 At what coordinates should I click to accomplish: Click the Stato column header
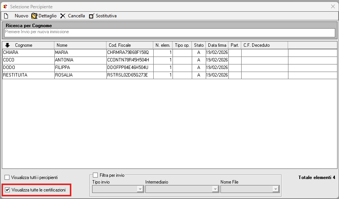click(x=199, y=45)
